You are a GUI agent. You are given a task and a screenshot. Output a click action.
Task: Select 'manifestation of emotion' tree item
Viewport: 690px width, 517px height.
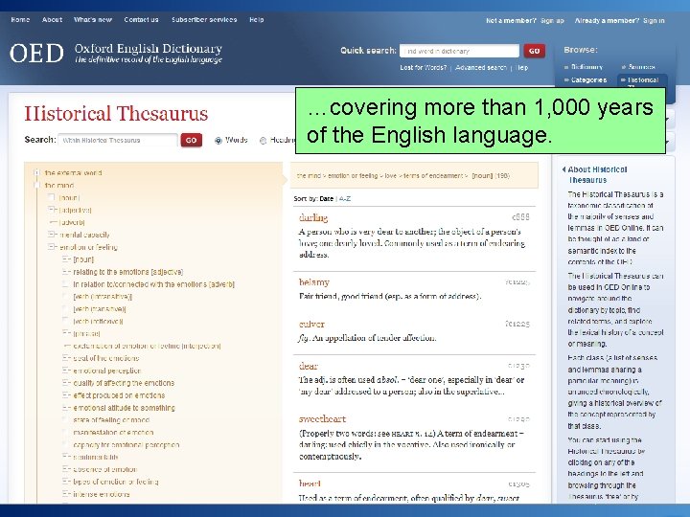coord(113,432)
